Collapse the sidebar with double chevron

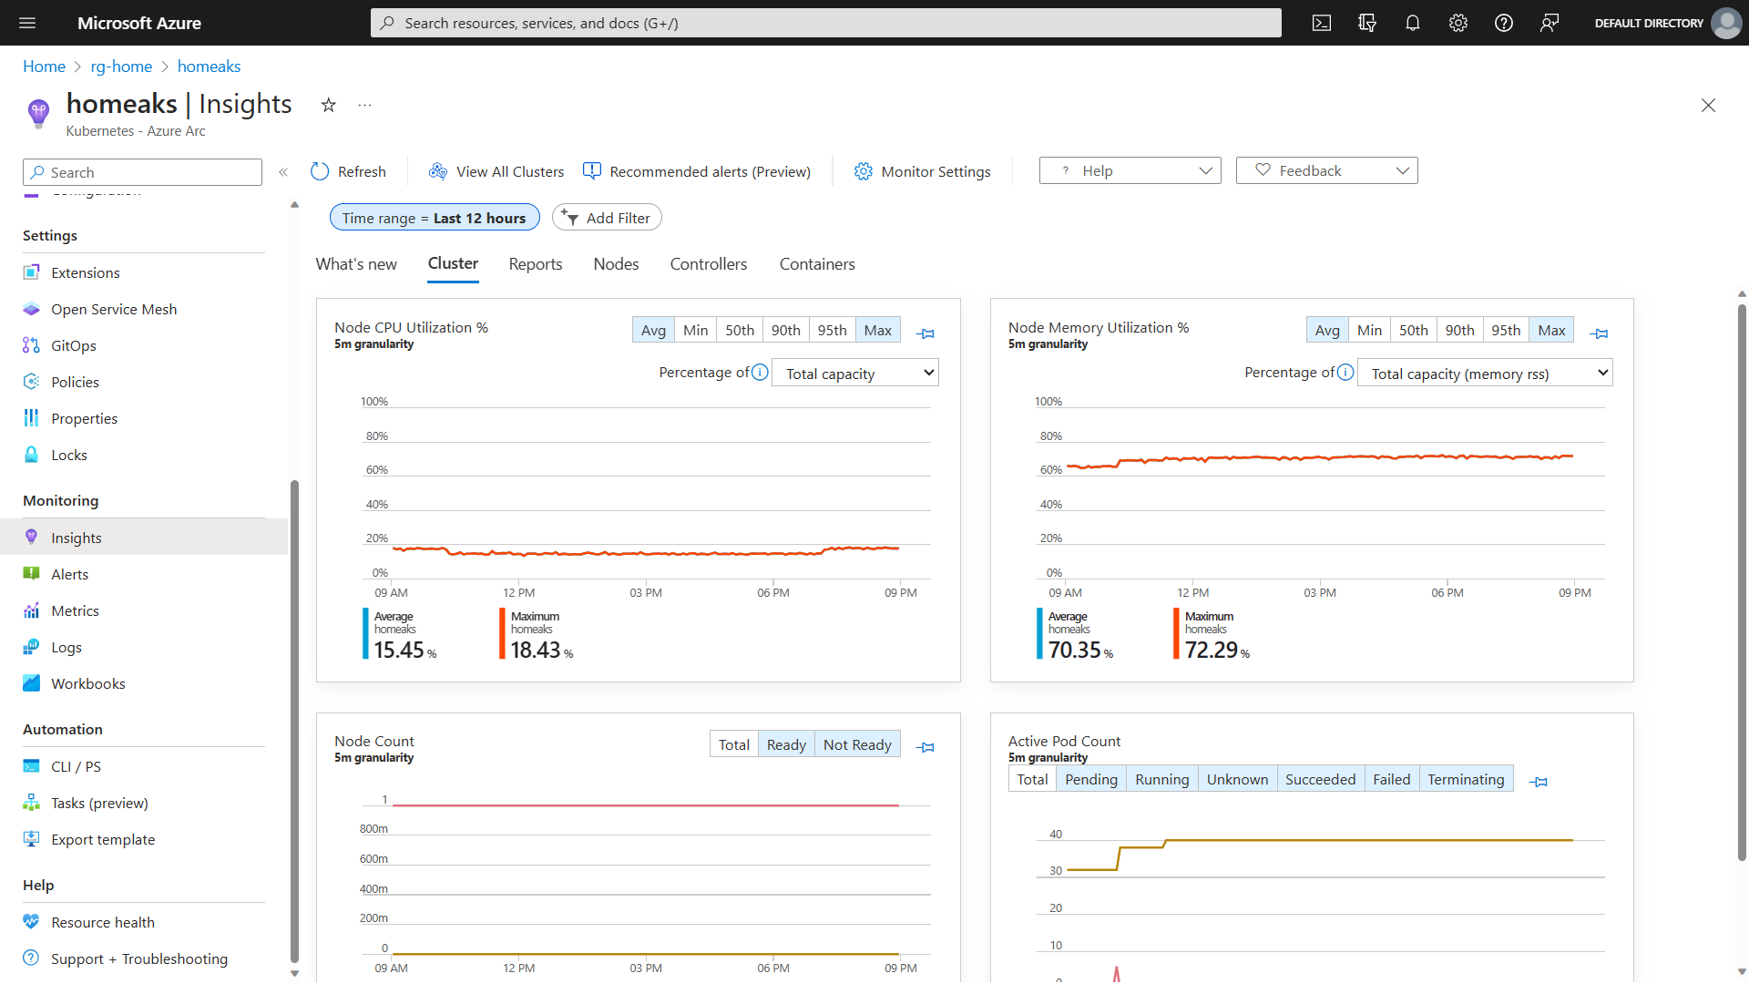pyautogui.click(x=283, y=172)
